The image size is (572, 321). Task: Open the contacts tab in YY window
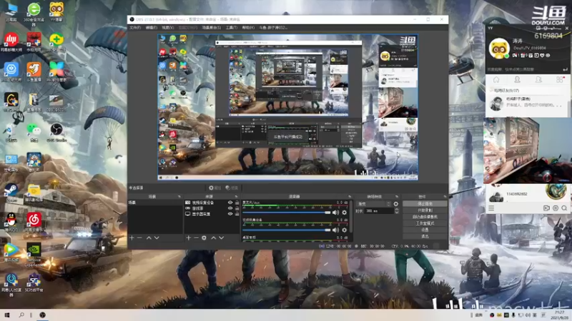[517, 80]
